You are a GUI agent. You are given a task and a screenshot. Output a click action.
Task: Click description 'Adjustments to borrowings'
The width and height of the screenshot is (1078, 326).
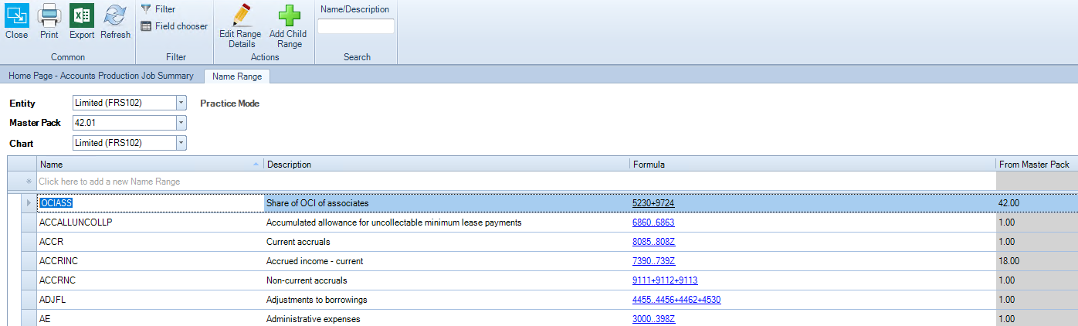(x=317, y=300)
